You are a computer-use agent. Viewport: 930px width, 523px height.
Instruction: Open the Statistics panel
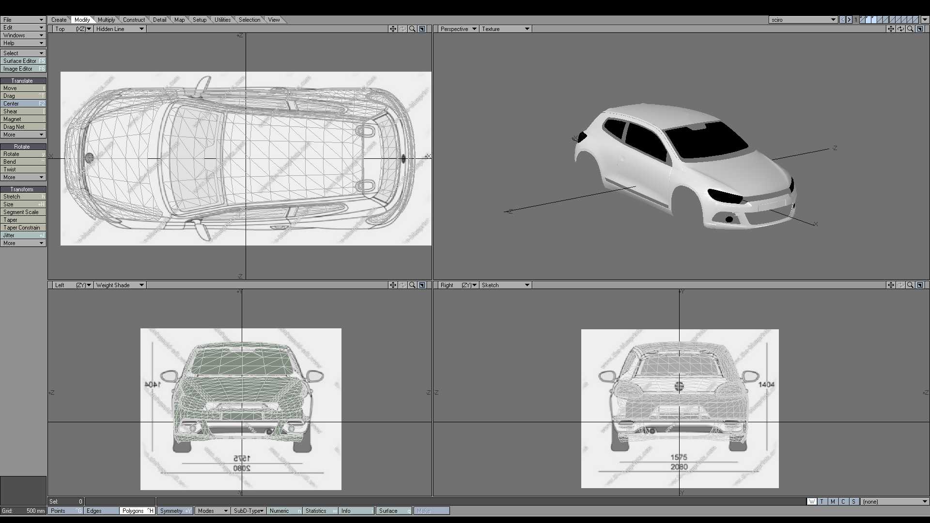click(320, 511)
